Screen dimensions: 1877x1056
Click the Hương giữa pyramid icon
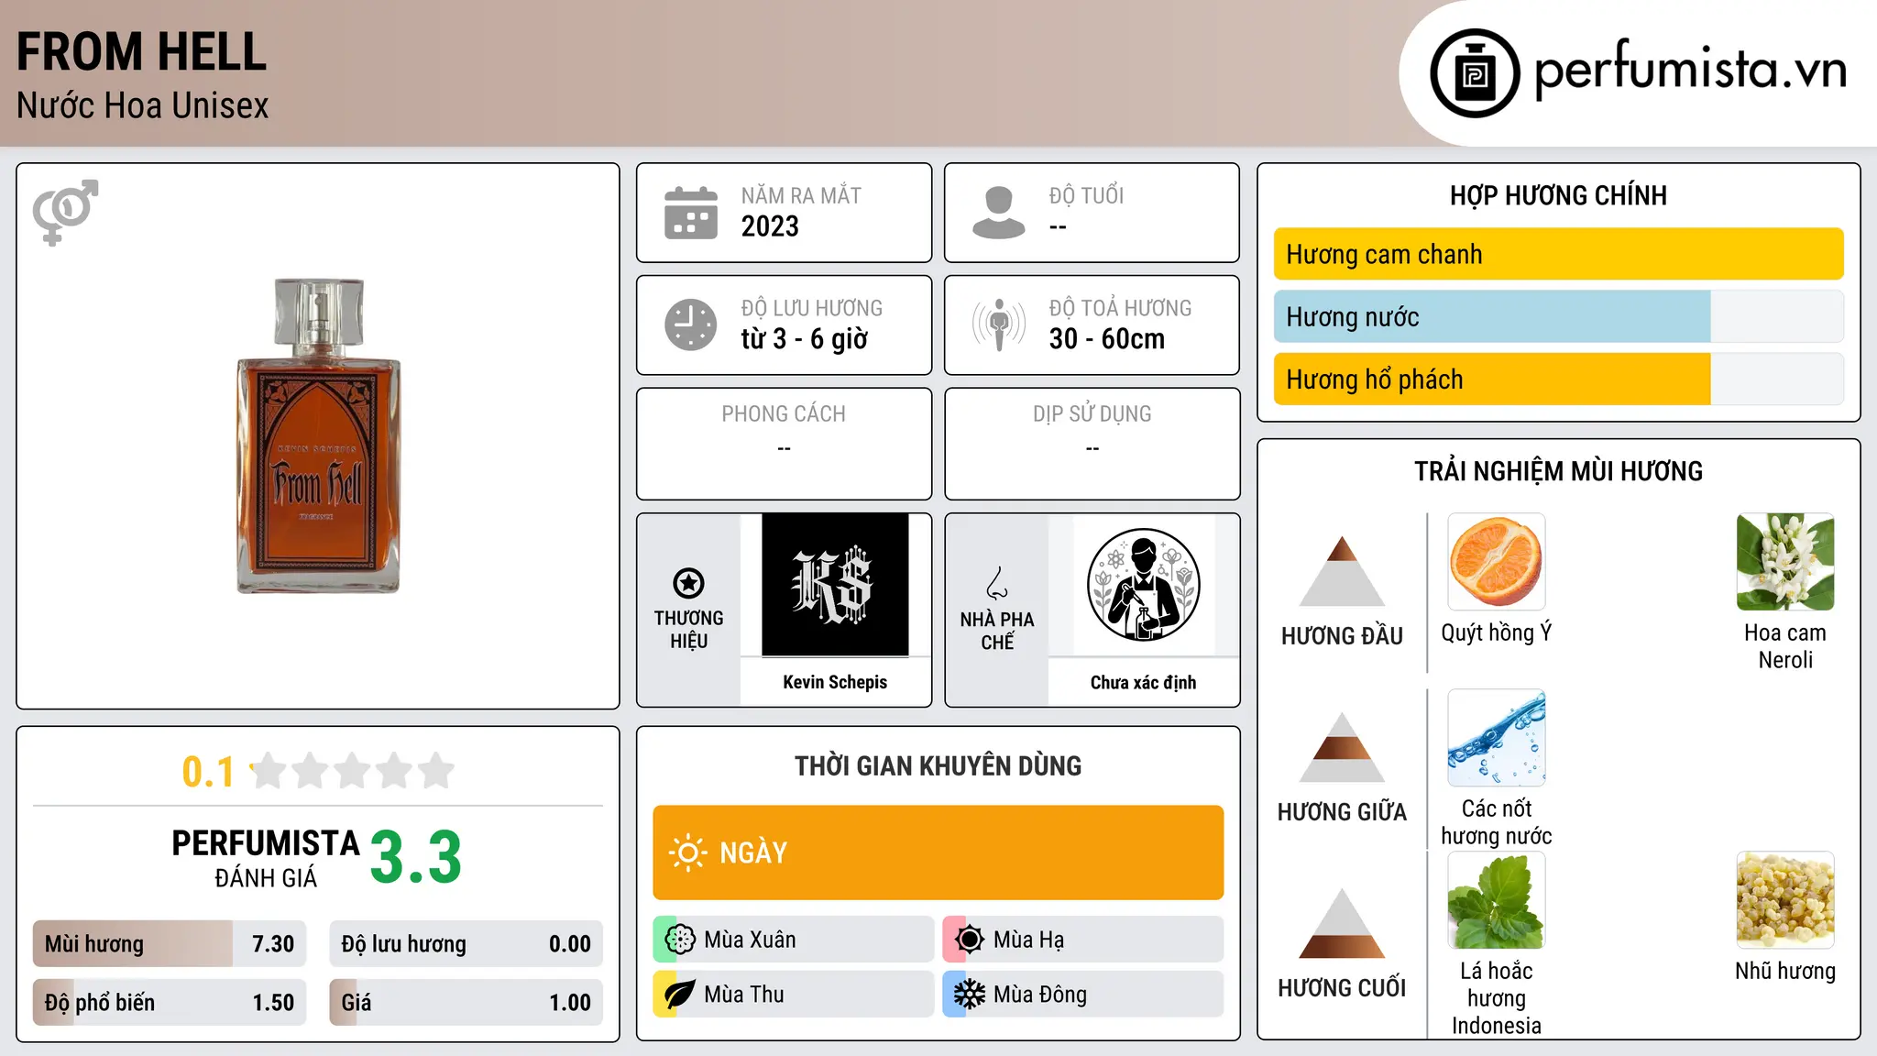pyautogui.click(x=1342, y=747)
